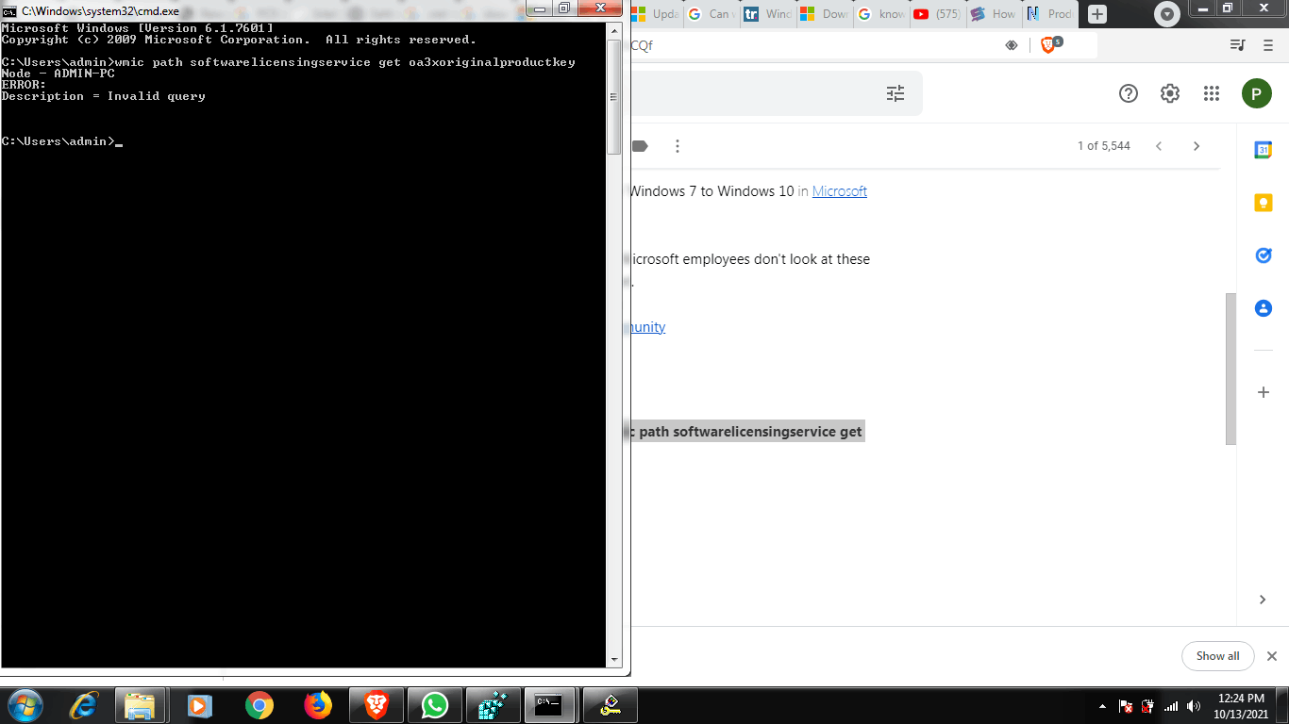Switch to the 'Upda' Microsoft tab
This screenshot has height=724, width=1289.
656,14
